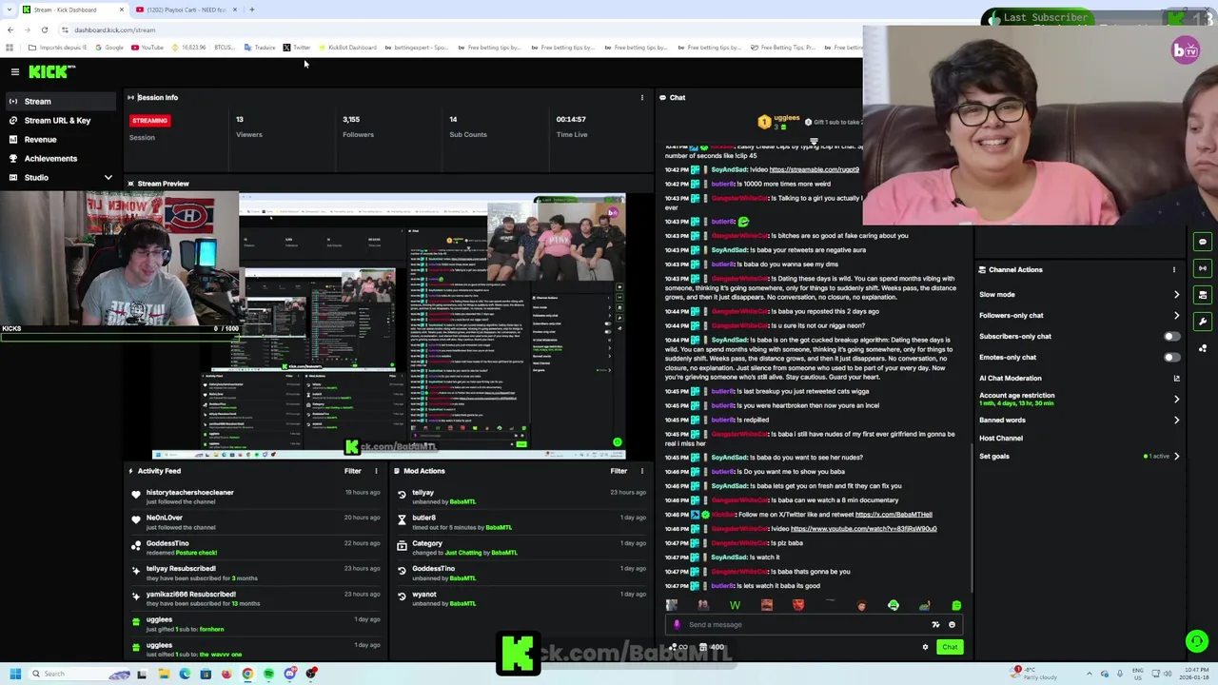This screenshot has height=685, width=1218.
Task: Toggle channel actions icon in right rail
Action: (1203, 295)
